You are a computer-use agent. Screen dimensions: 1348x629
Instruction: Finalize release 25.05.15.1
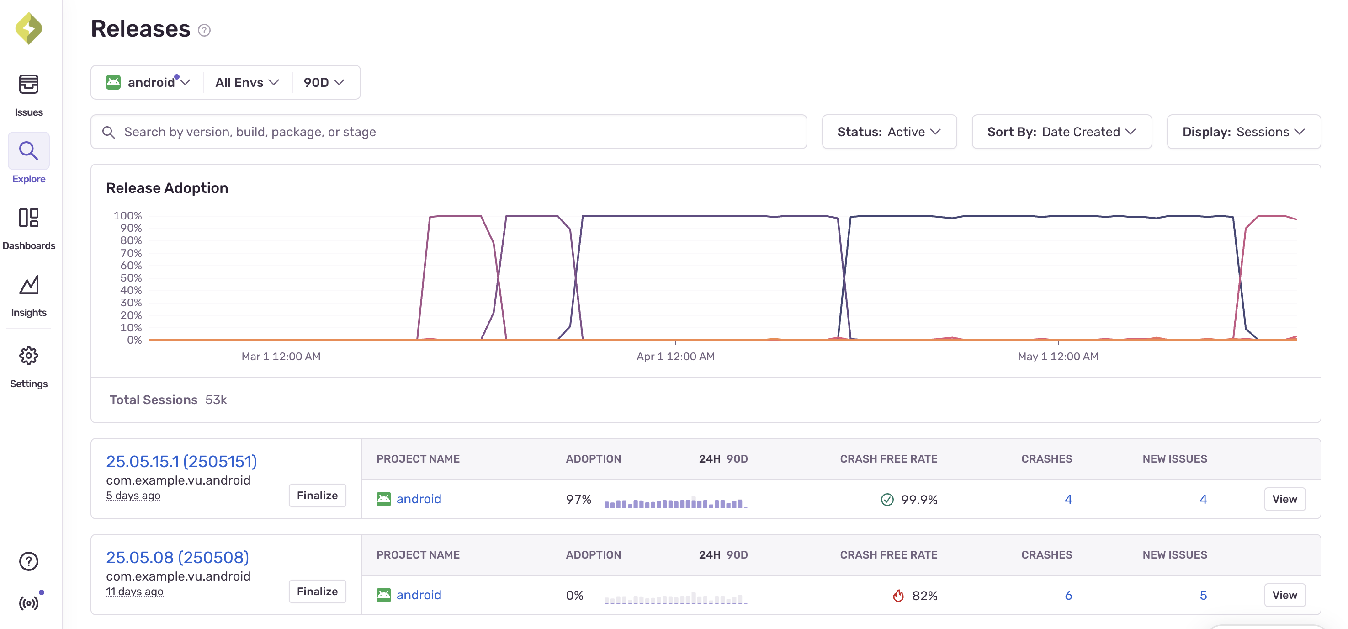coord(317,495)
